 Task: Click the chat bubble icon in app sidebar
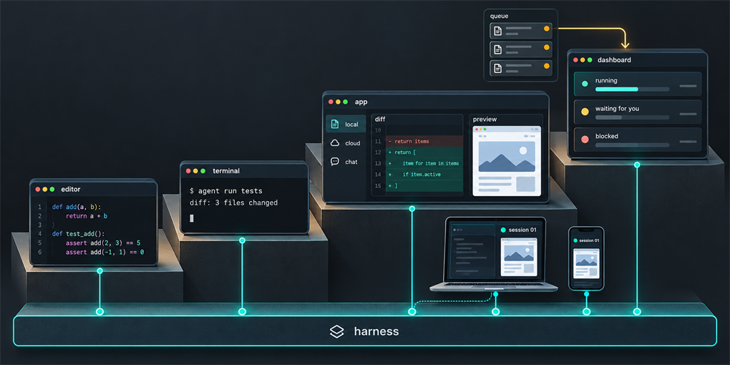(x=334, y=162)
